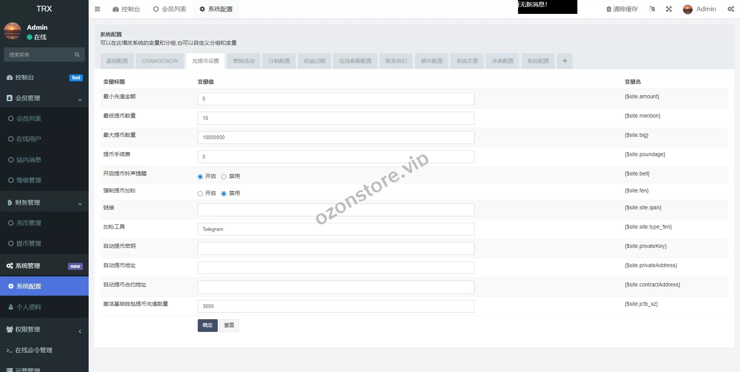Select 开启 for 开启提币铃声提醒
Image resolution: width=740 pixels, height=372 pixels.
[x=200, y=177]
